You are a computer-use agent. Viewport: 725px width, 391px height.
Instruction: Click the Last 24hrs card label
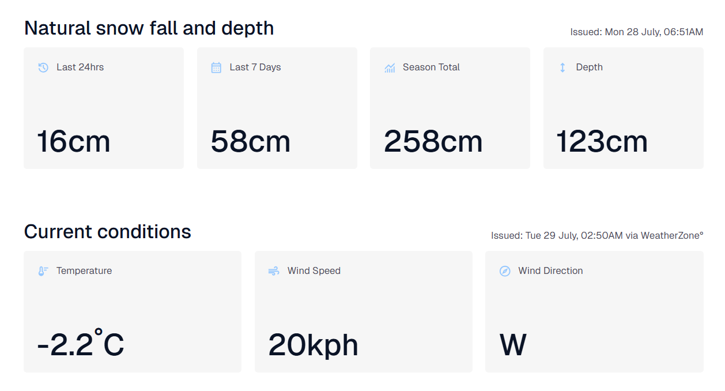pos(80,67)
